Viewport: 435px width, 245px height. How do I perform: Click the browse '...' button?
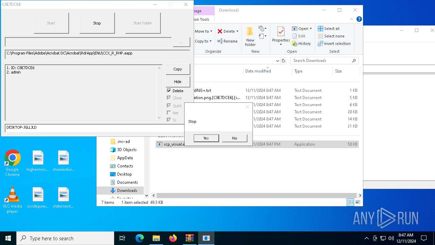tap(181, 42)
